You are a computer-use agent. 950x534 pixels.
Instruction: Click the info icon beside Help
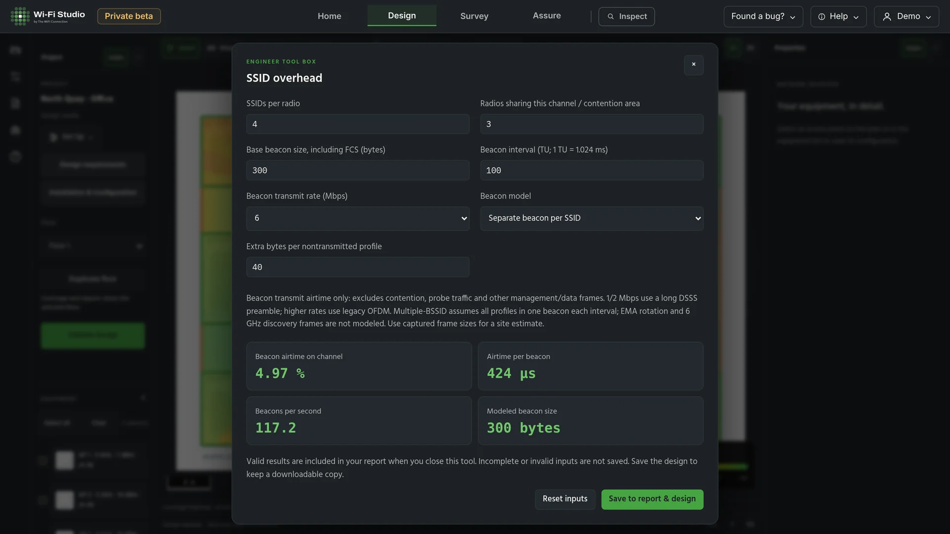click(822, 17)
